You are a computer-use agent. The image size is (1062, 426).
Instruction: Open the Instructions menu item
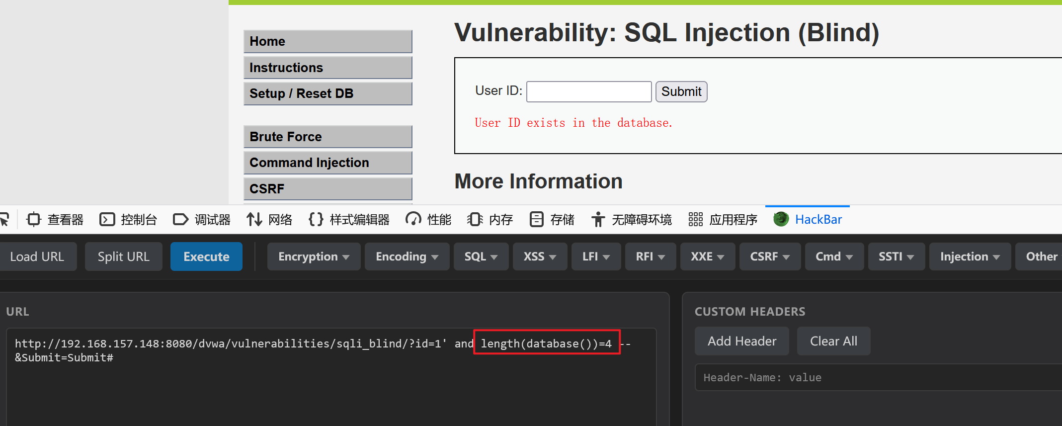click(x=328, y=68)
